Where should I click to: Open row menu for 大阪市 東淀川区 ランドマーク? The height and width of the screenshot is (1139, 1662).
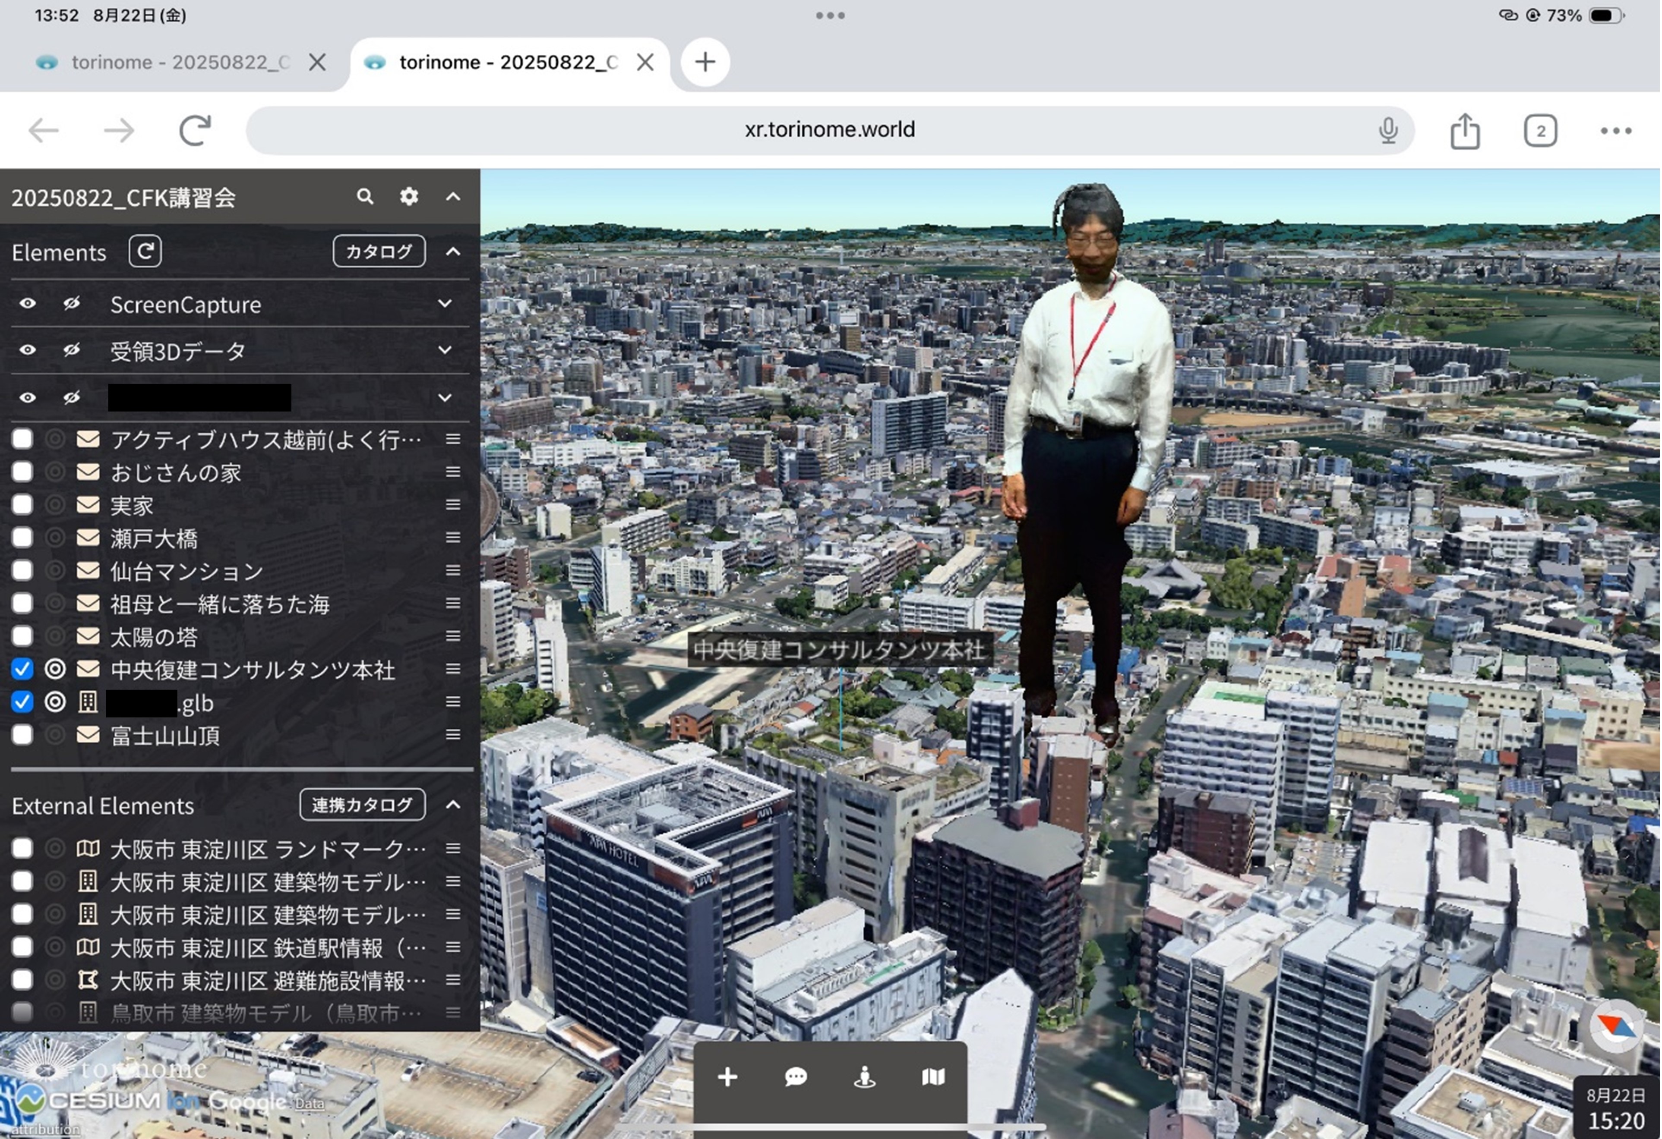coord(453,848)
